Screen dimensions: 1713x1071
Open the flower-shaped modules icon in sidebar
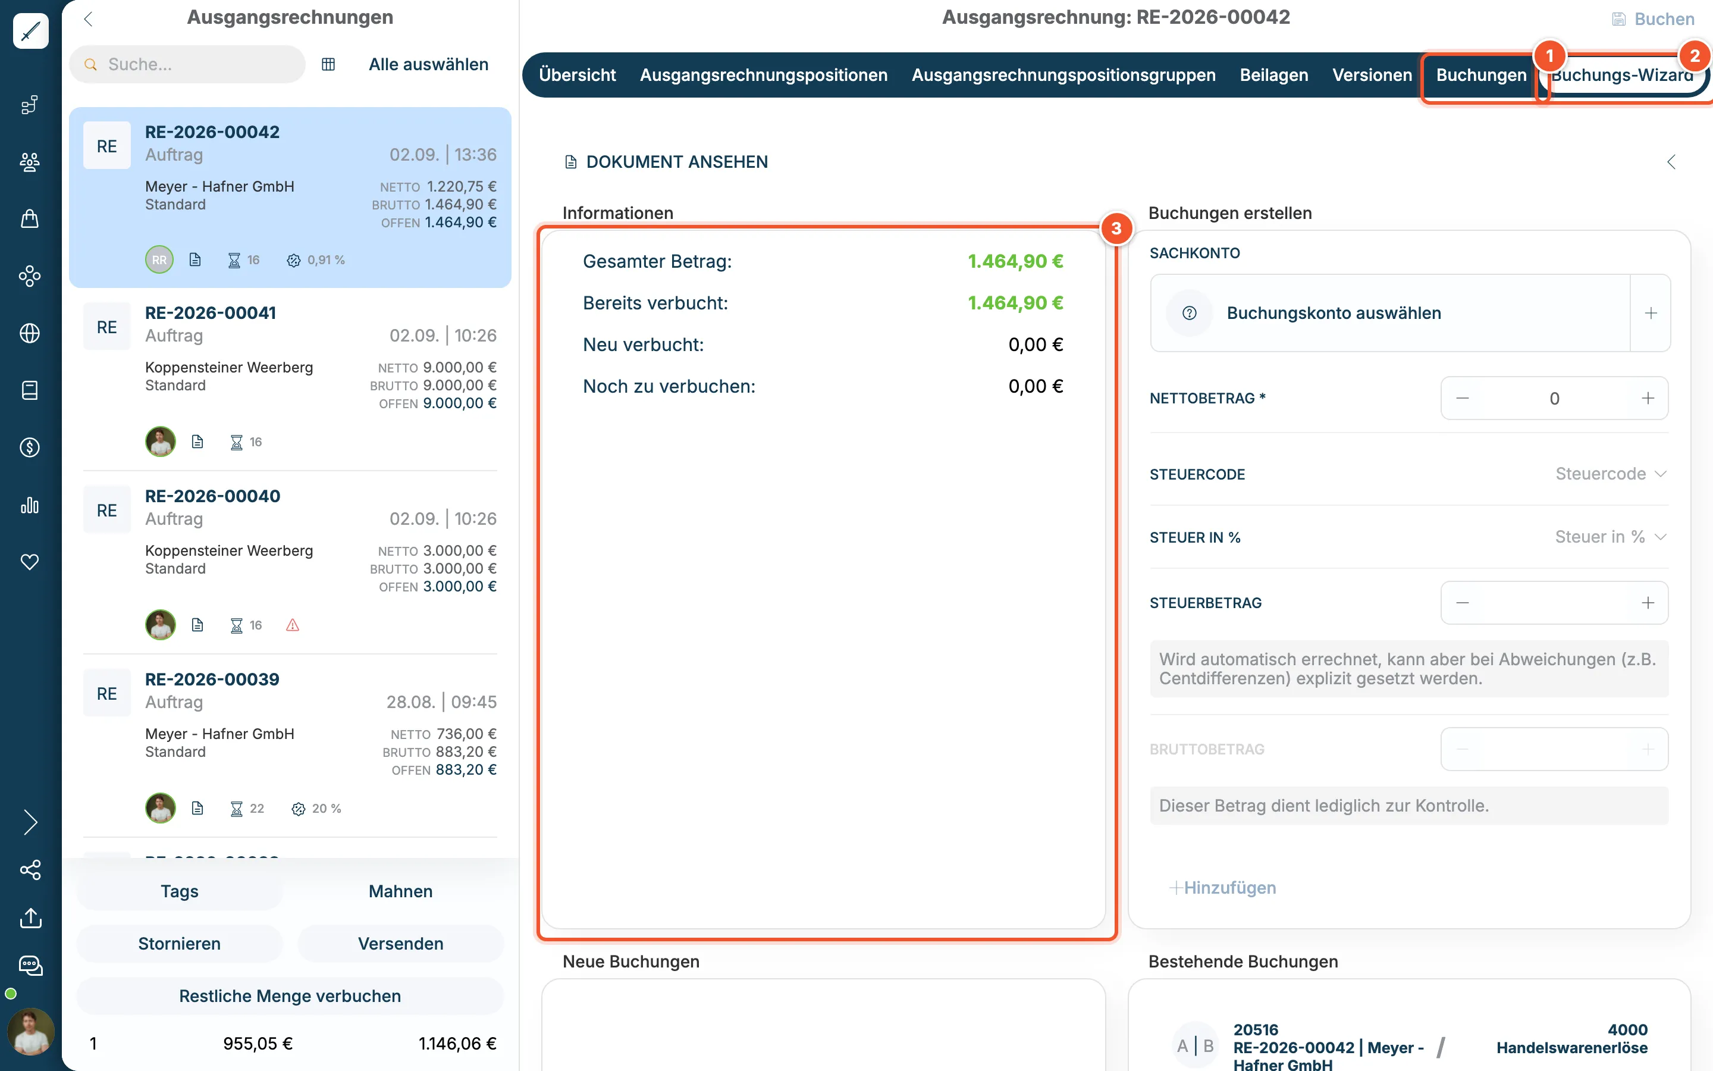pyautogui.click(x=30, y=276)
